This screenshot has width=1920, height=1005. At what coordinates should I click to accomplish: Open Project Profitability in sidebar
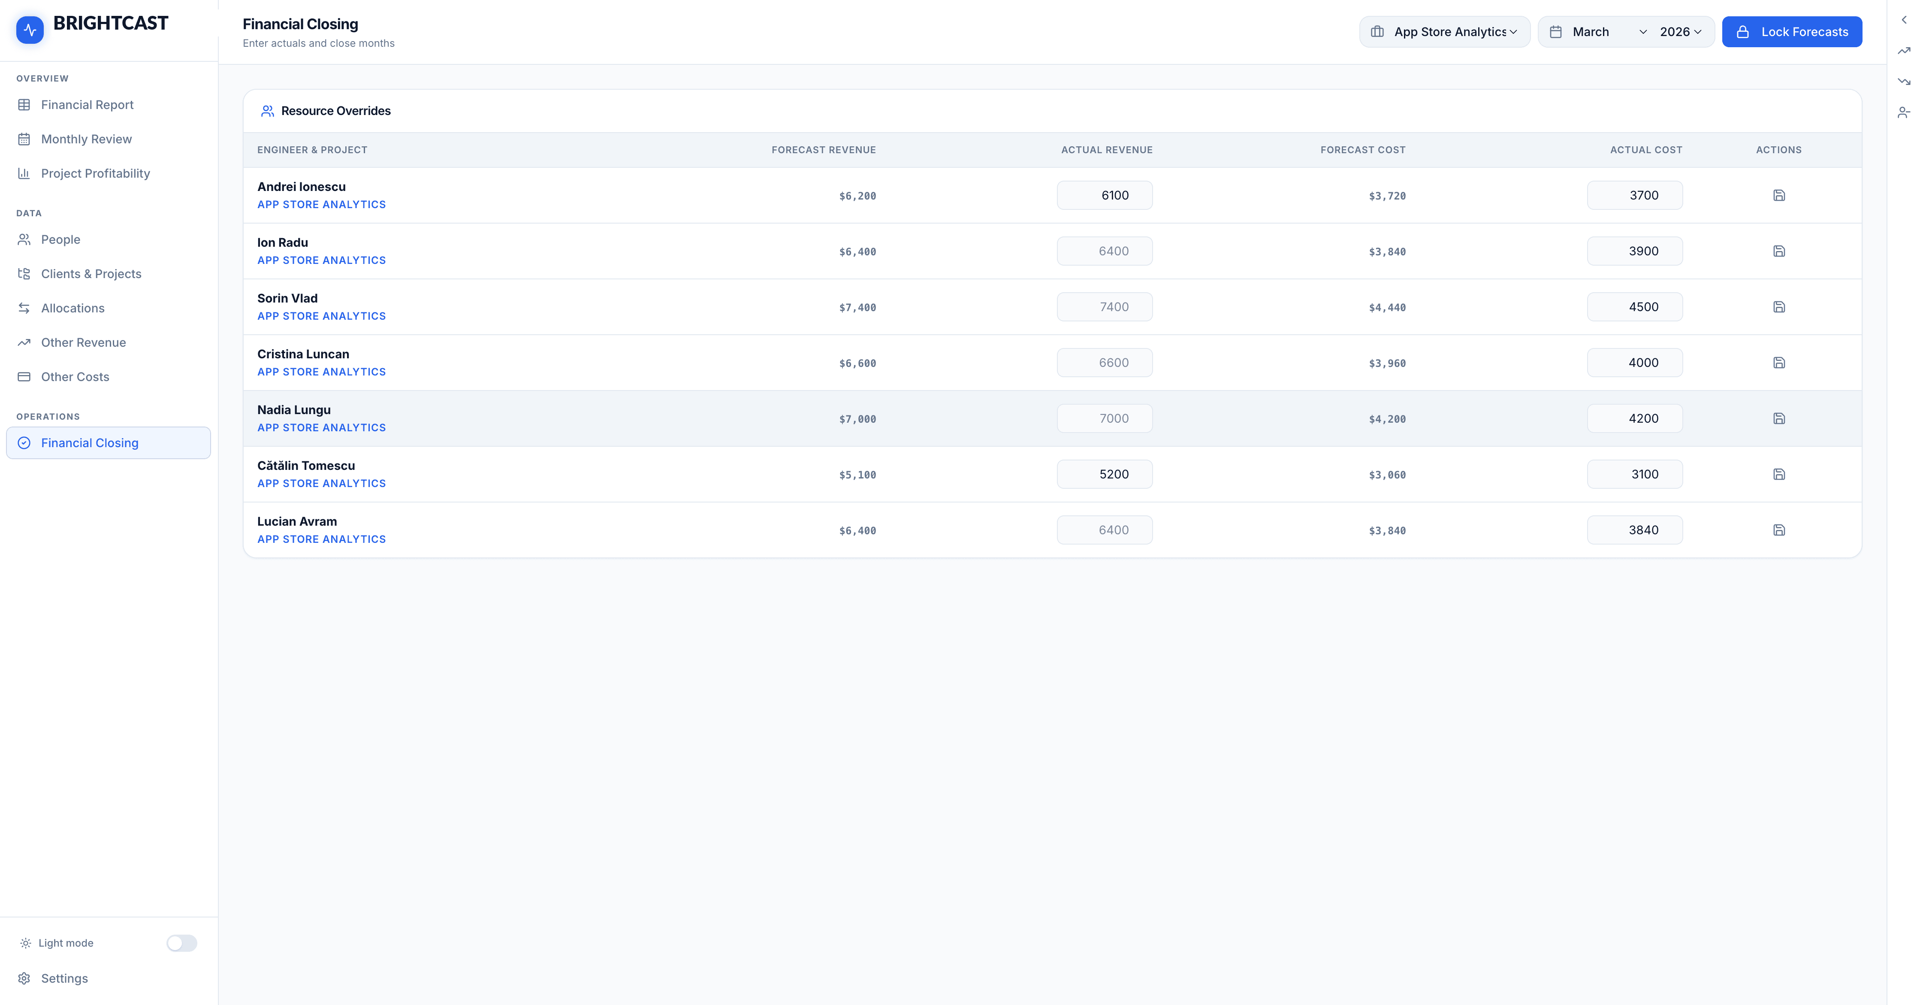(x=95, y=174)
